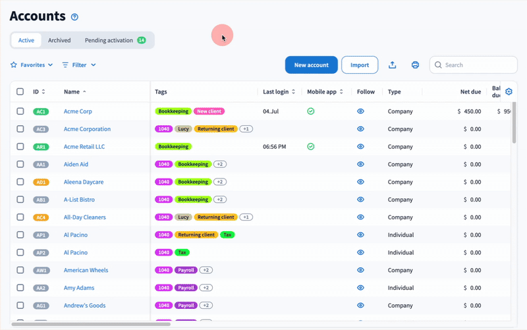Switch to the Archived tab
The image size is (527, 330).
[59, 40]
